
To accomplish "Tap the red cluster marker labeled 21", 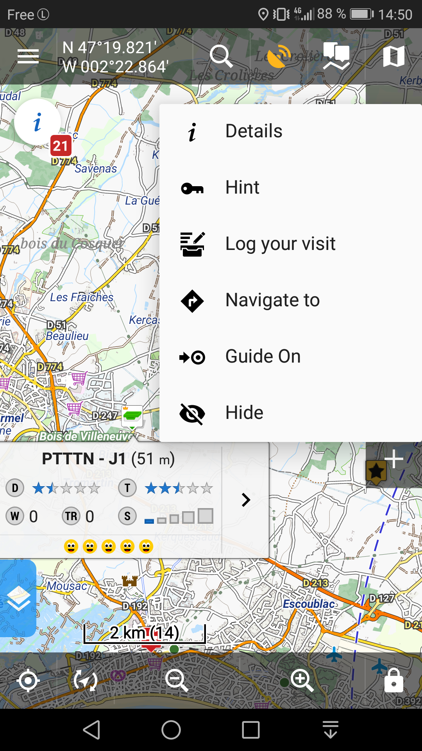I will [x=61, y=146].
